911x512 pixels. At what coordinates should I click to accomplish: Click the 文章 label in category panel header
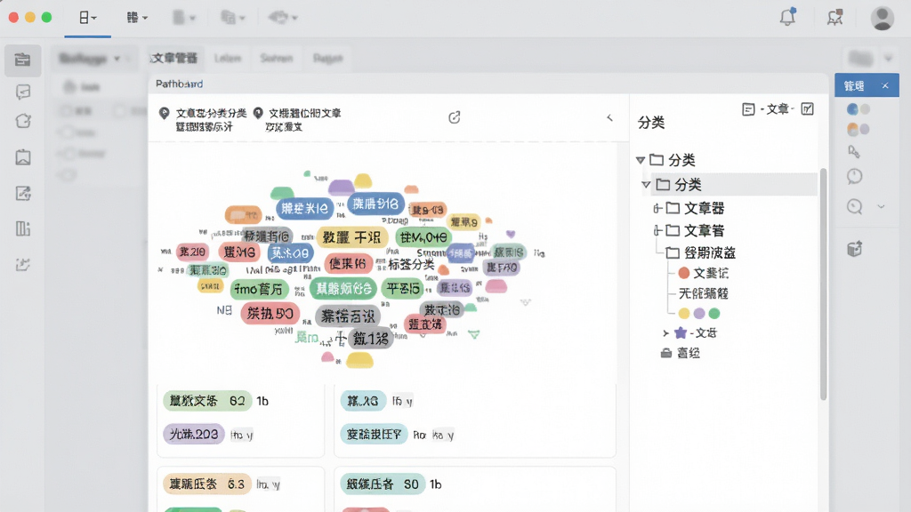pyautogui.click(x=778, y=109)
